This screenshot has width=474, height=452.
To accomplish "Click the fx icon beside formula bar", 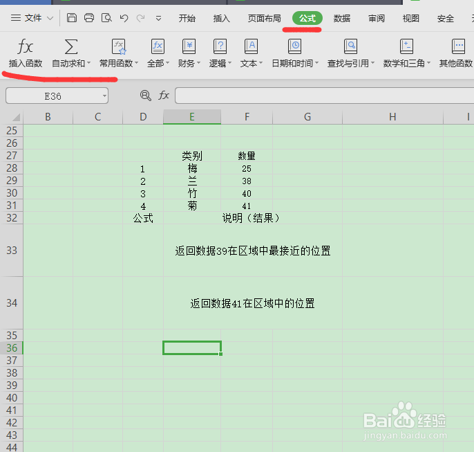I will (x=164, y=96).
